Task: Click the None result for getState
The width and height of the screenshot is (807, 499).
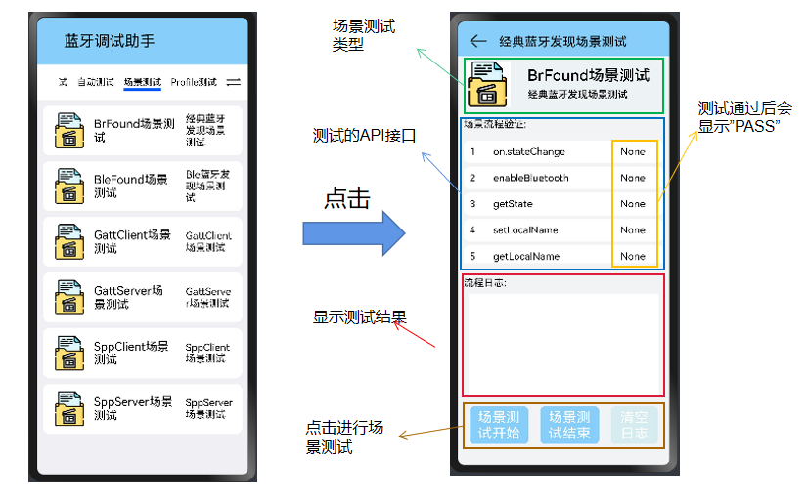Action: [633, 204]
